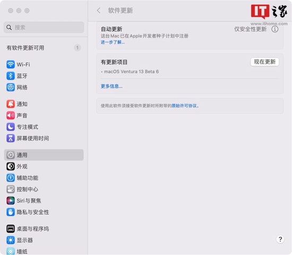Select the 蓝牙 label in sidebar
292x255 pixels.
coord(22,76)
